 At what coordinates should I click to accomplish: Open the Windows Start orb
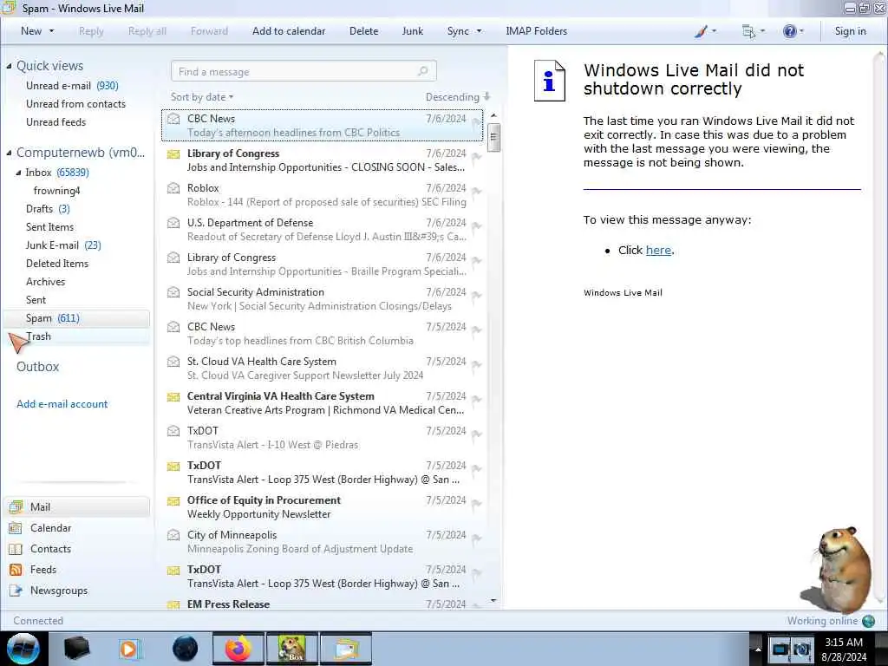tap(23, 649)
